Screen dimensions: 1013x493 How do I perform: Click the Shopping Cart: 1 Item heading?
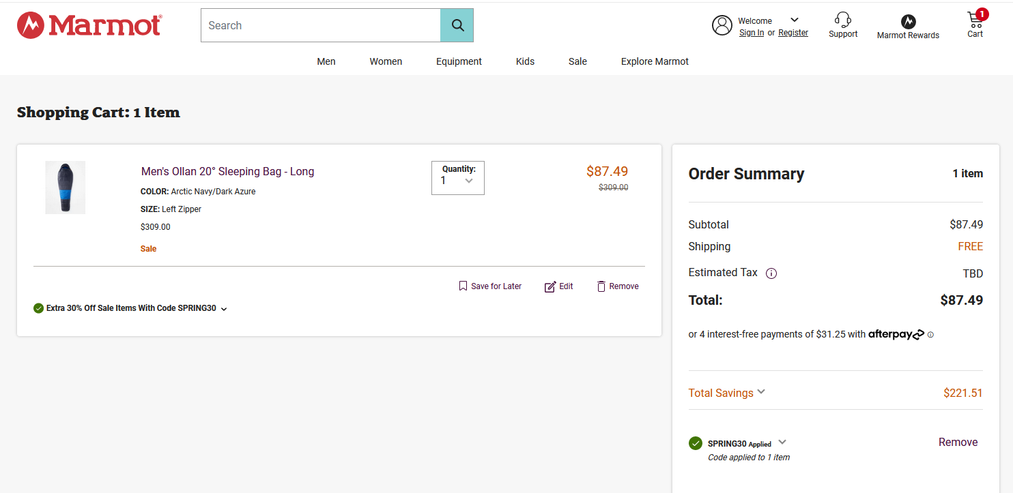[x=98, y=113]
